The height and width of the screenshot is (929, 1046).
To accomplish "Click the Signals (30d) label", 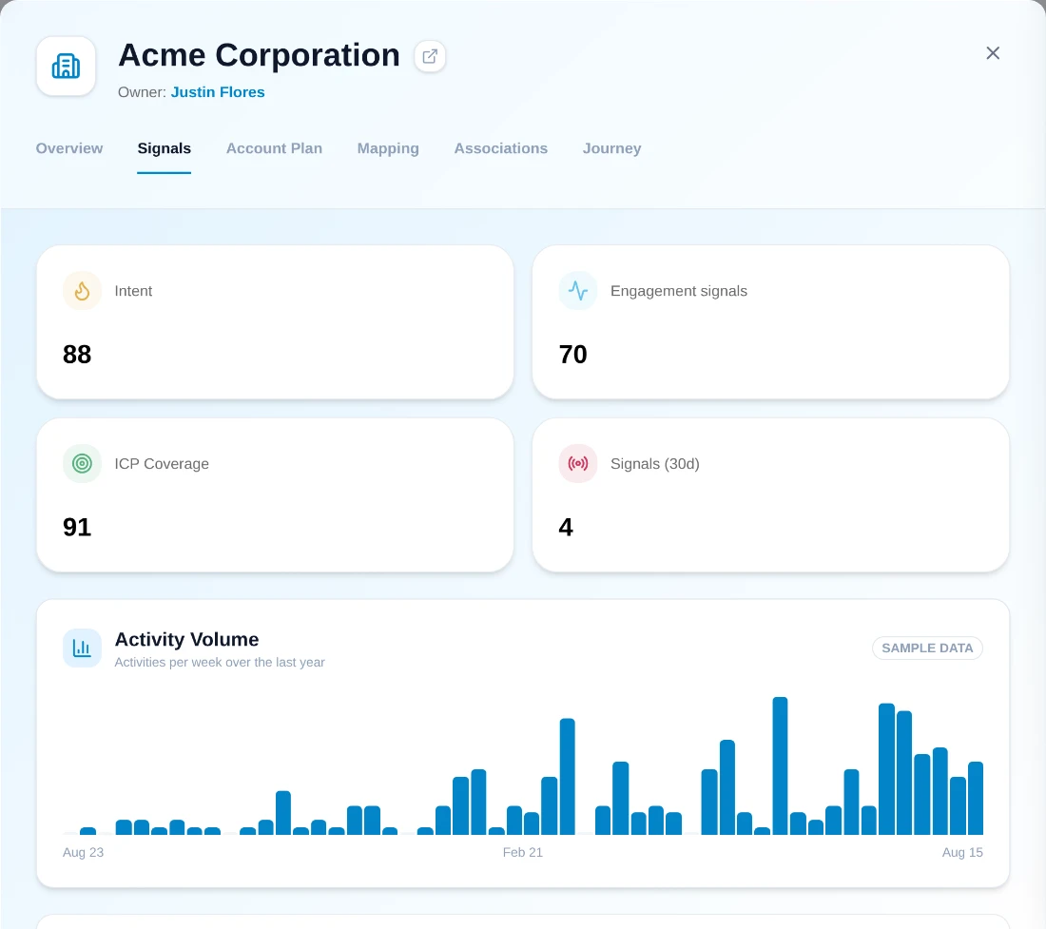I will (655, 463).
